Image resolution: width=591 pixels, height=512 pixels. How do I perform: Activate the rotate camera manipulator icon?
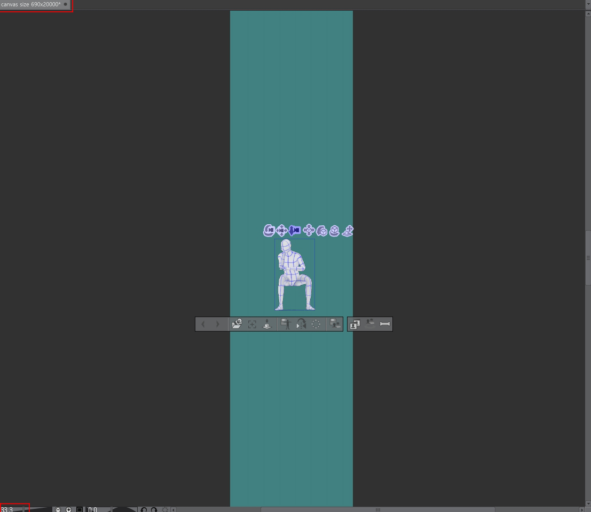click(x=269, y=230)
